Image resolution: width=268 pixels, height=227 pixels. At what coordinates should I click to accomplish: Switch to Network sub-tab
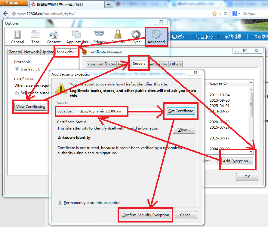(32, 52)
